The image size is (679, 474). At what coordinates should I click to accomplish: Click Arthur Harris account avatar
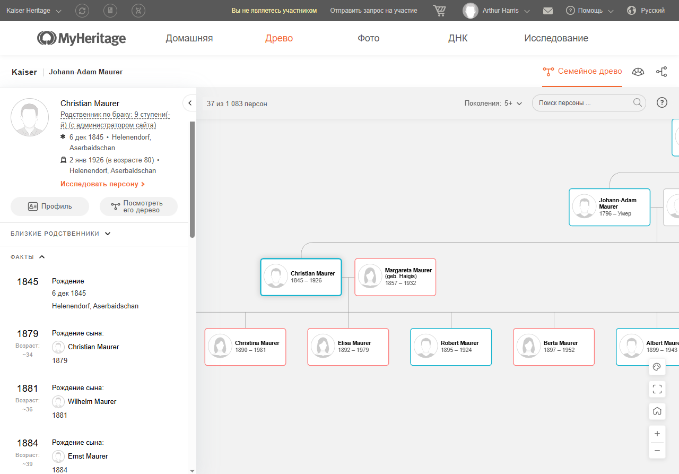470,11
